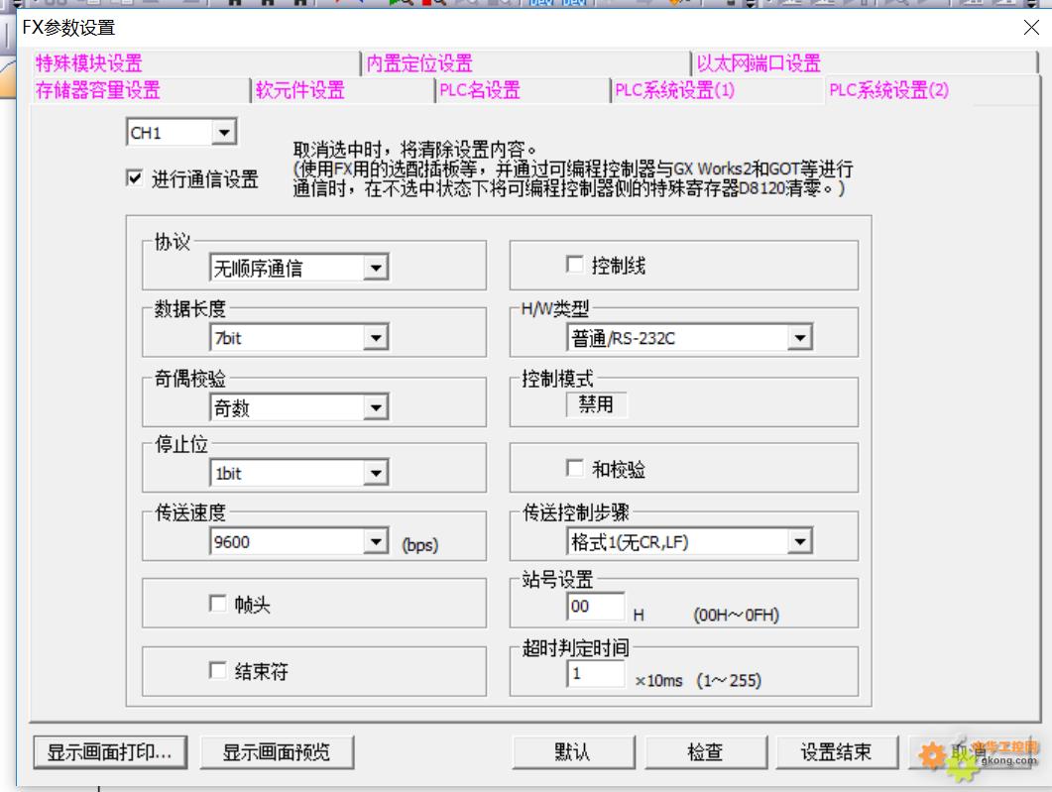Open the 软元件设置 tab
The height and width of the screenshot is (792, 1052).
point(343,90)
